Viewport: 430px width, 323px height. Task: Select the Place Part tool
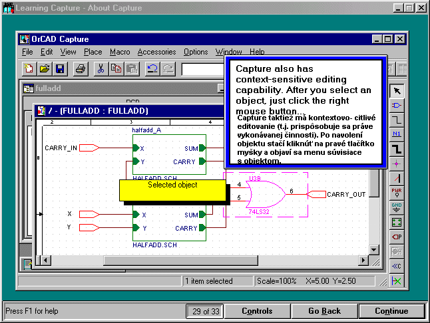click(x=397, y=106)
